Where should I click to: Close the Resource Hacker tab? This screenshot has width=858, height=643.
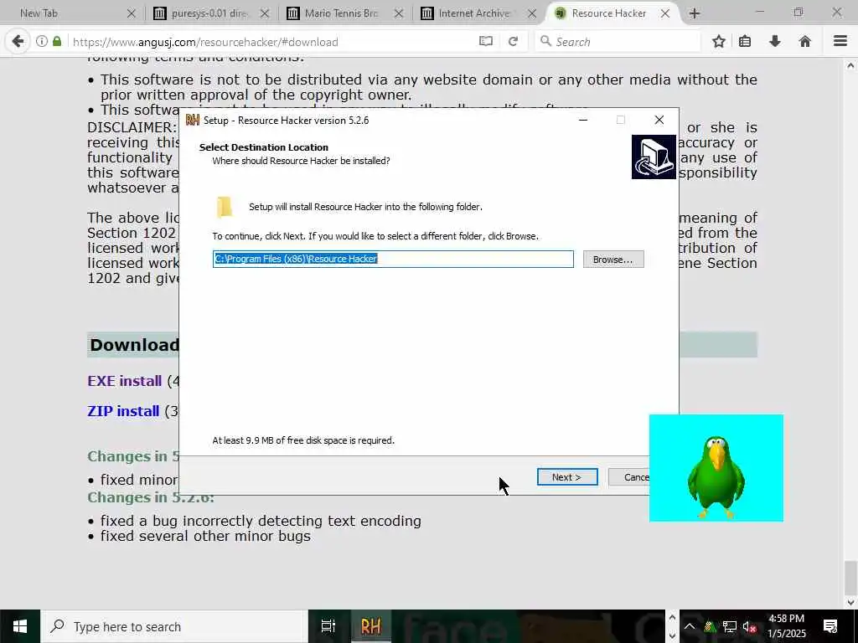[664, 13]
